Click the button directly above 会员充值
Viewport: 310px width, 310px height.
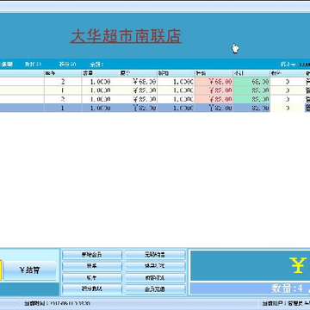pos(155,278)
